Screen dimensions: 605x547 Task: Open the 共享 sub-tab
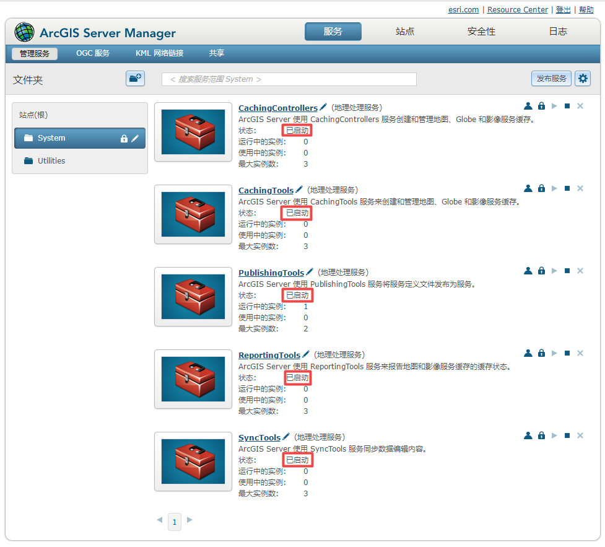(x=217, y=53)
